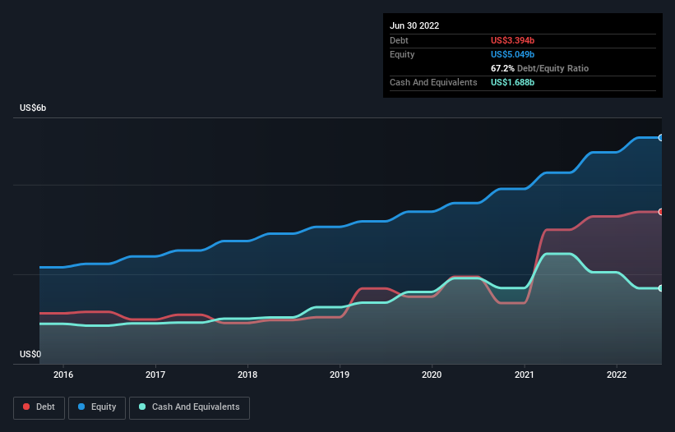675x432 pixels.
Task: Click the 2016 x-axis label
Action: point(63,375)
